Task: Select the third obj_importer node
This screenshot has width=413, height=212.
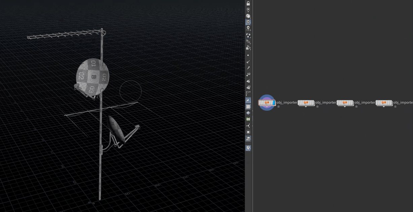Action: [345, 102]
